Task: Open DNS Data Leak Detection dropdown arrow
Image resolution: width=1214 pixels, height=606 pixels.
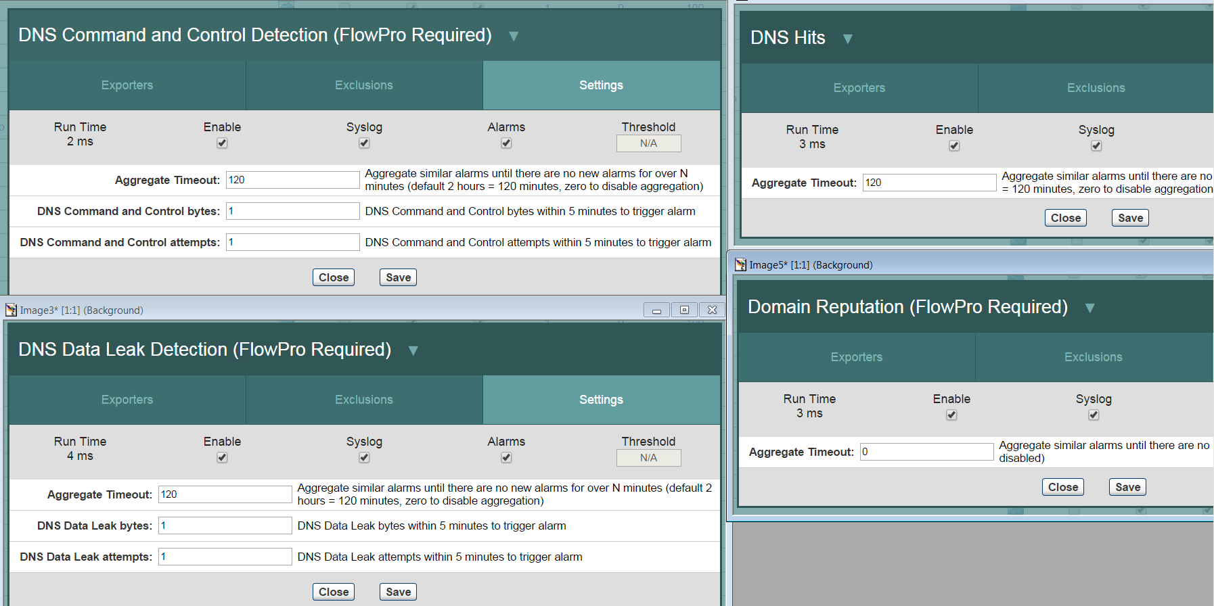Action: coord(413,351)
